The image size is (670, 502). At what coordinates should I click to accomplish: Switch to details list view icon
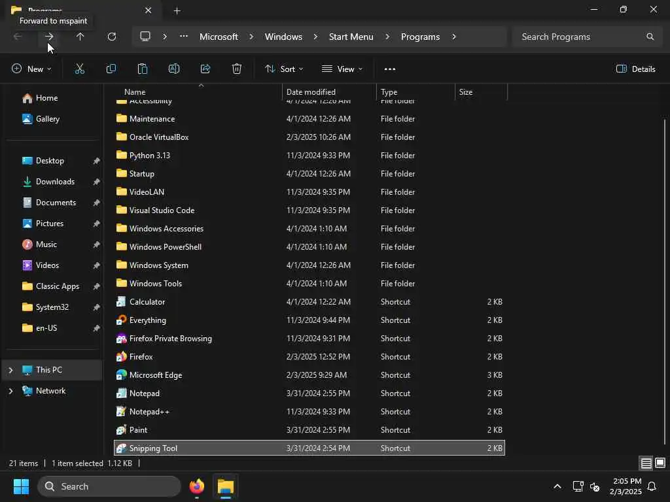(x=646, y=463)
